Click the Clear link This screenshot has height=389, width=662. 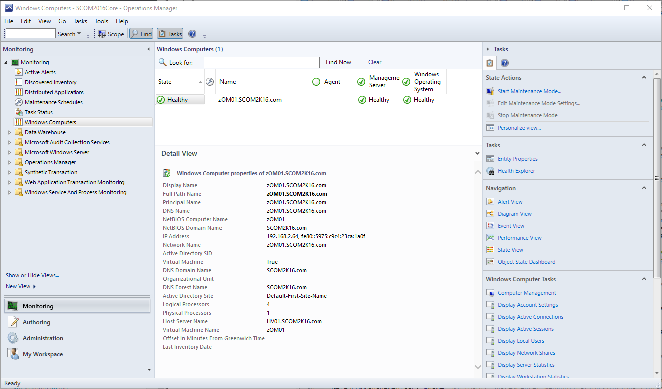point(375,62)
